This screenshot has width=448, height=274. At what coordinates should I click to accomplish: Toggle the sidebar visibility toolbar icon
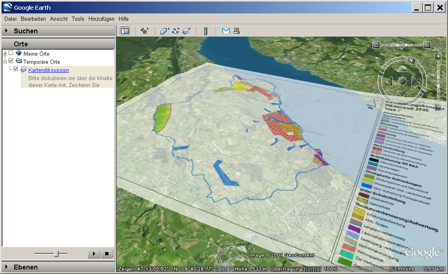click(125, 31)
